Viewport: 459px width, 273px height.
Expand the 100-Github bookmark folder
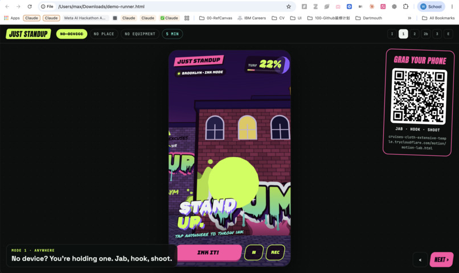(x=329, y=18)
